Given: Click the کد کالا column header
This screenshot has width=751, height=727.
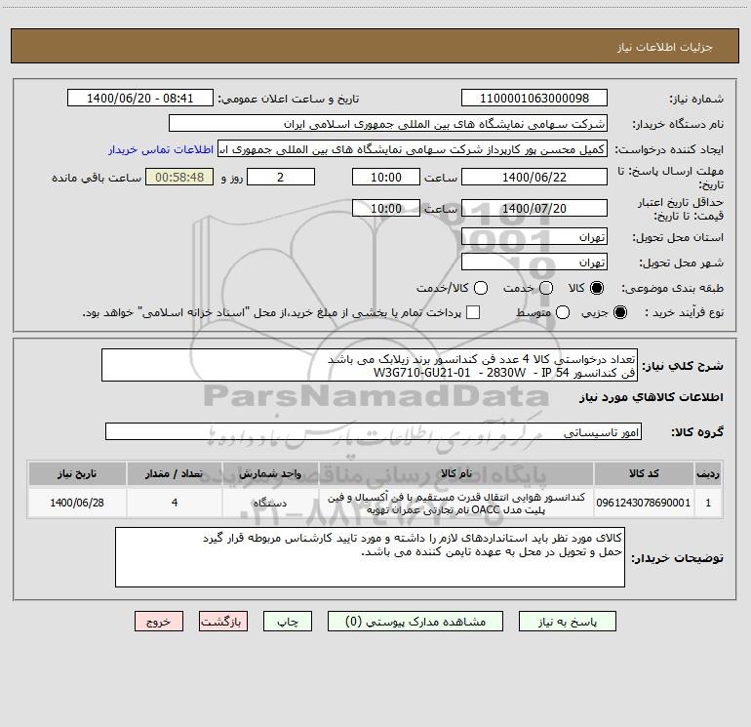Looking at the screenshot, I should click(x=644, y=473).
